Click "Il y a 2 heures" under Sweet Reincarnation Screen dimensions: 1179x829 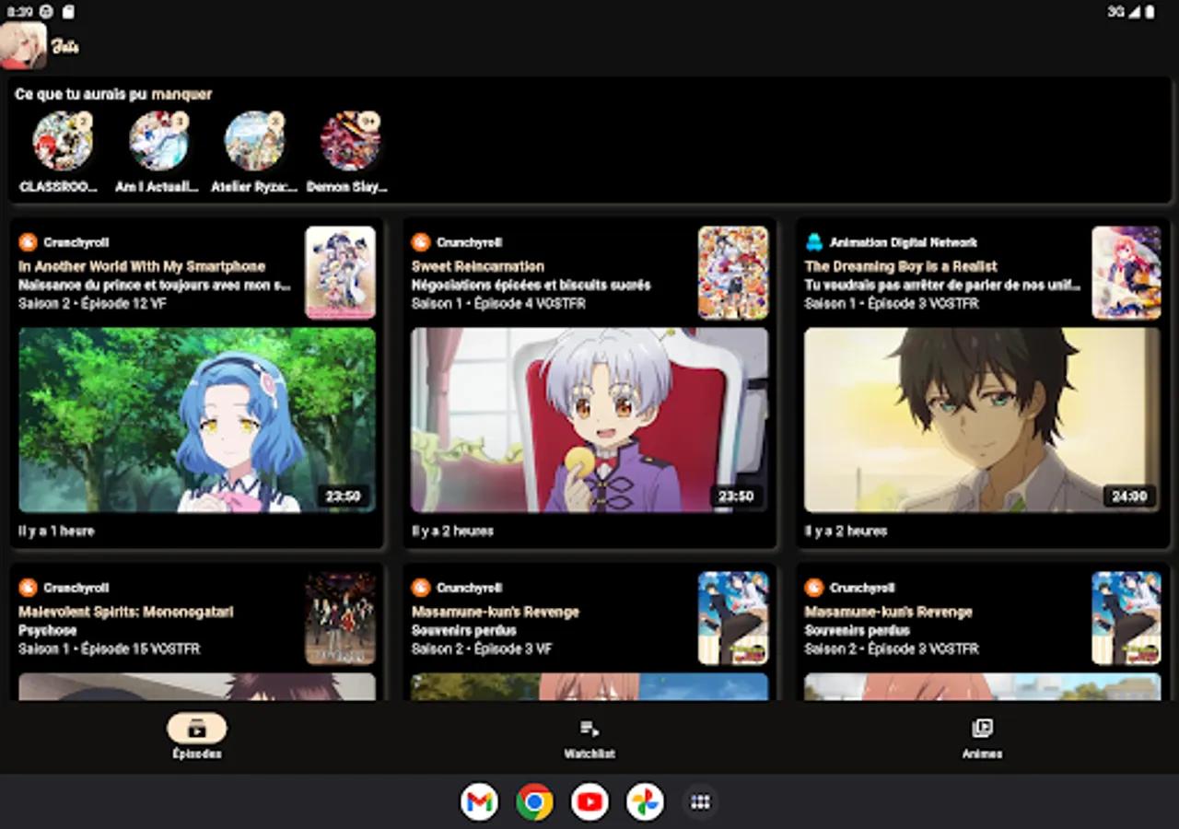pyautogui.click(x=452, y=531)
